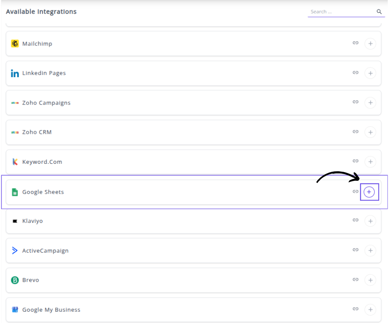Click the Brevo link chain icon
This screenshot has width=390, height=323.
click(355, 280)
